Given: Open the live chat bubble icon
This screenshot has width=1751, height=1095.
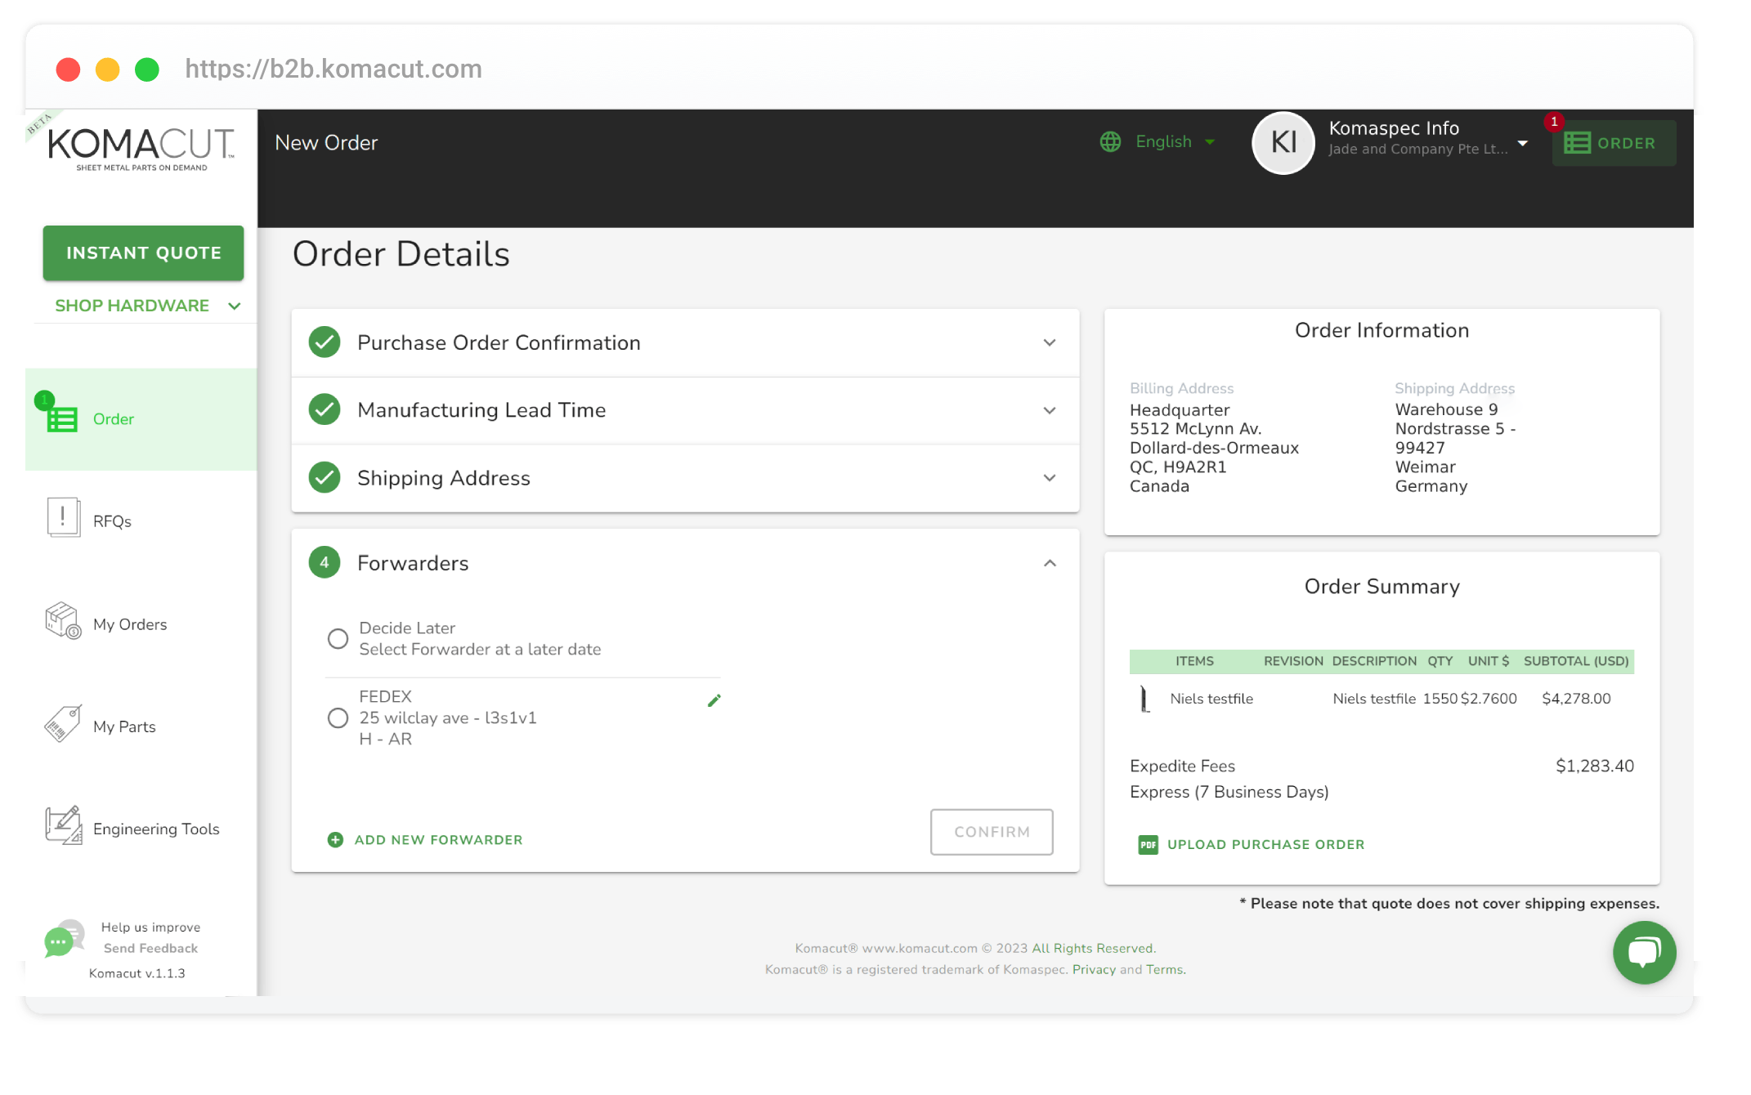Looking at the screenshot, I should click(1644, 952).
